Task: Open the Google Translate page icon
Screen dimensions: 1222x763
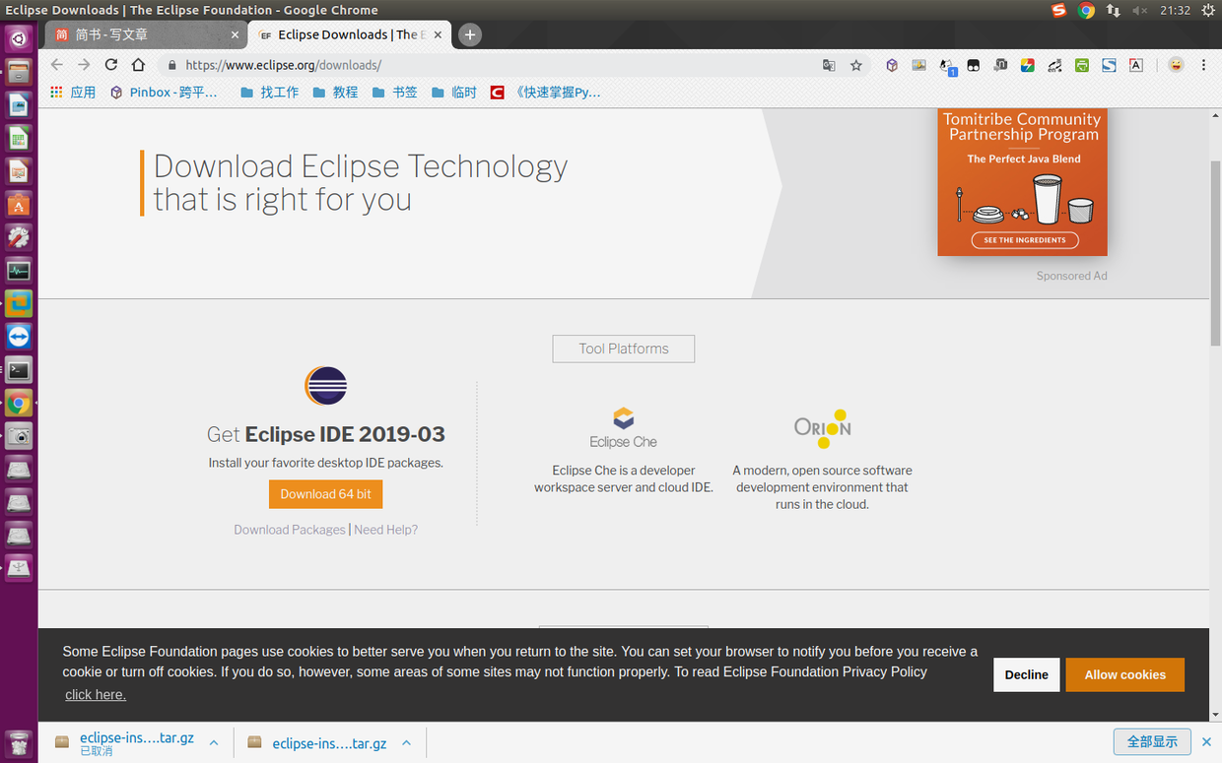Action: (x=829, y=65)
